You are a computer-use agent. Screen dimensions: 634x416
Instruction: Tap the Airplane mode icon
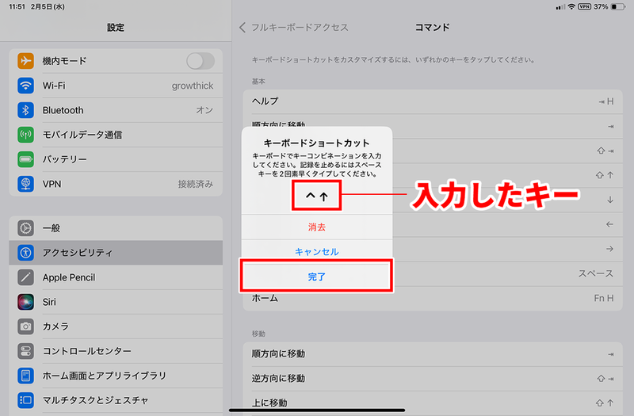click(25, 61)
